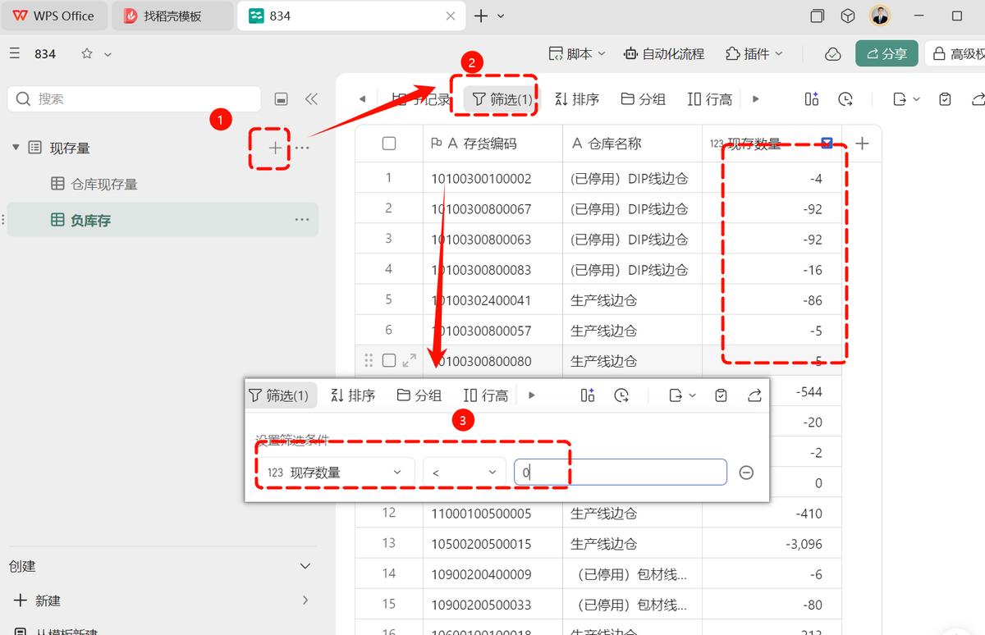Click the 筛选(1) filter button
Viewport: 985px width, 635px height.
[502, 99]
